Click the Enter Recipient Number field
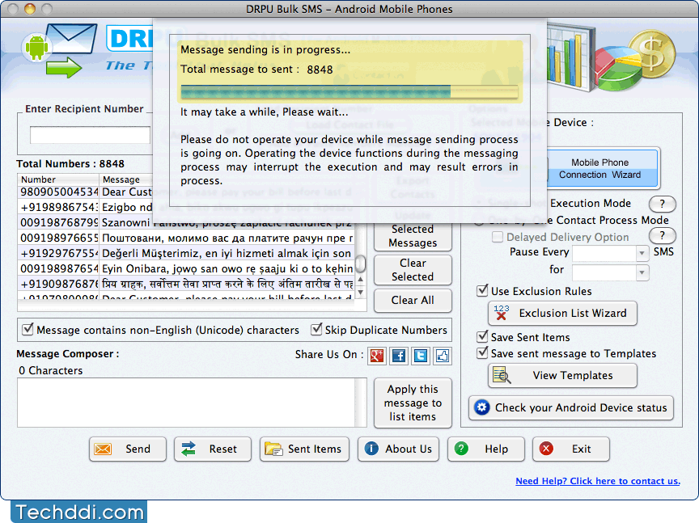 [x=90, y=135]
